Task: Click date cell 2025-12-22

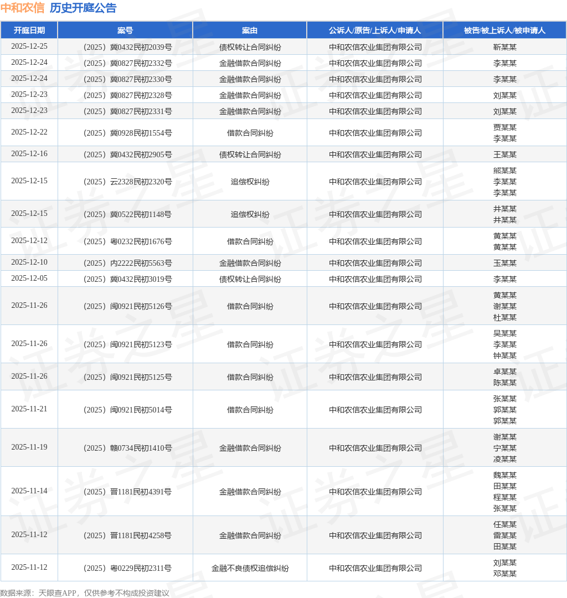Action: click(29, 132)
